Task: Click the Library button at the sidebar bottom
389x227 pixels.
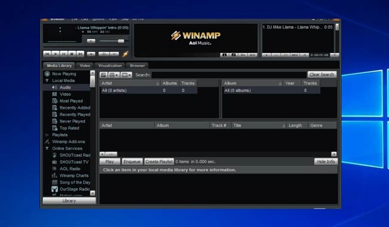Action: [69, 201]
